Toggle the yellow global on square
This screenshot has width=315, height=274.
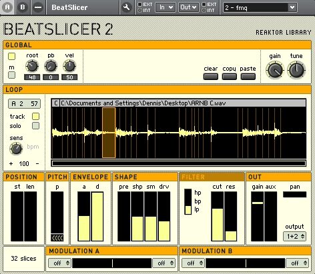pos(11,56)
